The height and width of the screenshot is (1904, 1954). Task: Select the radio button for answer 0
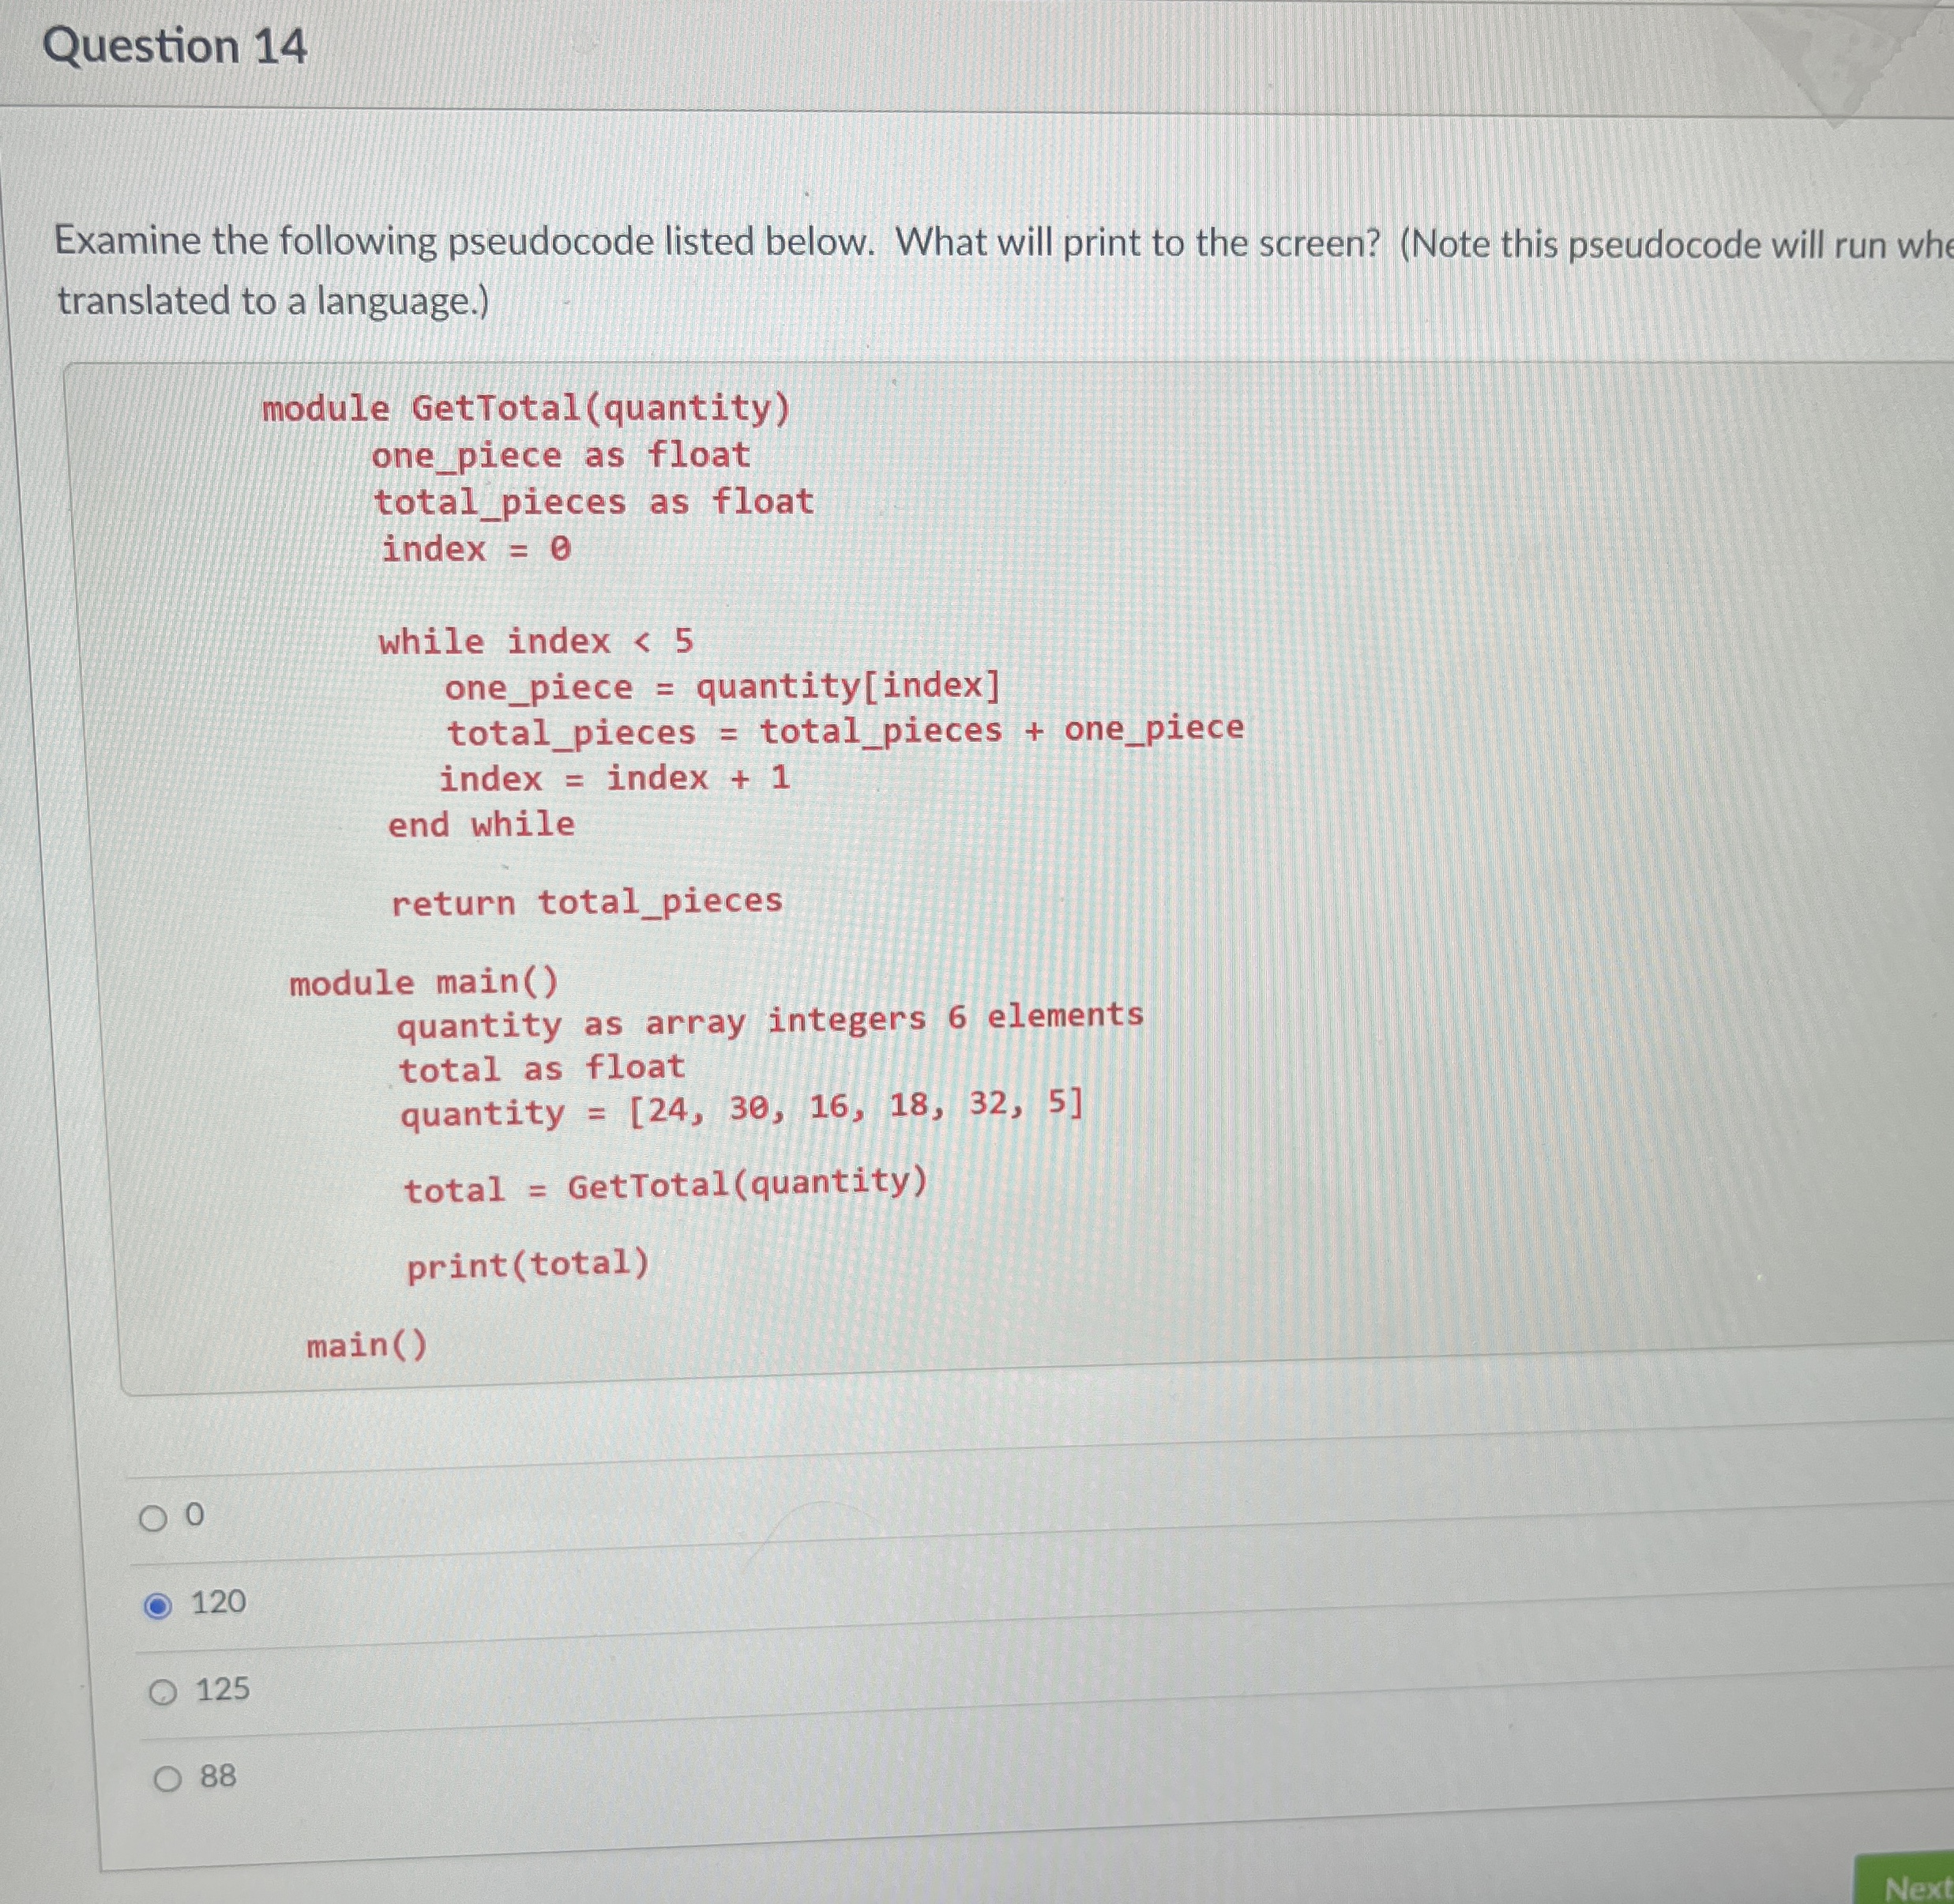pos(153,1519)
